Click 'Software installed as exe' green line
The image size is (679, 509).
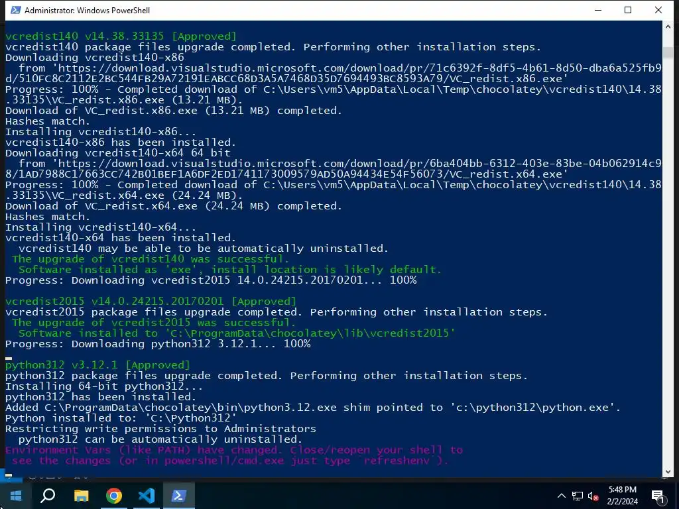point(230,270)
